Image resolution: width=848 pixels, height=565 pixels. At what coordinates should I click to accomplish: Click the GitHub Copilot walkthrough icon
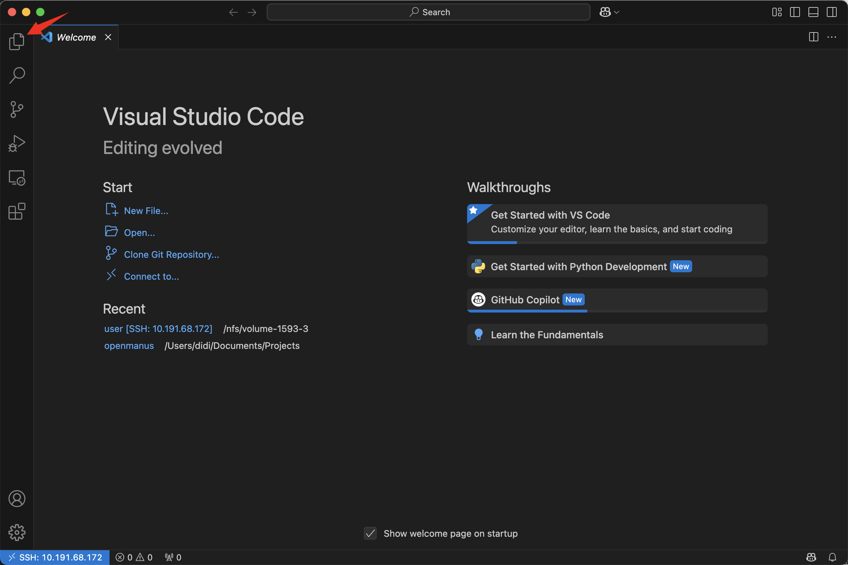click(x=478, y=299)
